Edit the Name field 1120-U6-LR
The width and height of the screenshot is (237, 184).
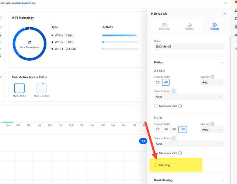pos(189,46)
